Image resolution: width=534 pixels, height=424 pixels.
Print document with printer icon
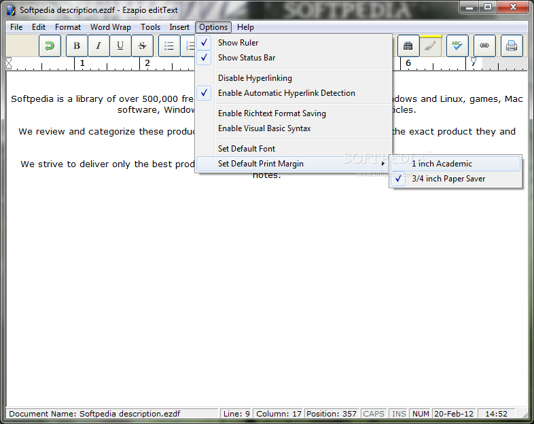click(512, 46)
